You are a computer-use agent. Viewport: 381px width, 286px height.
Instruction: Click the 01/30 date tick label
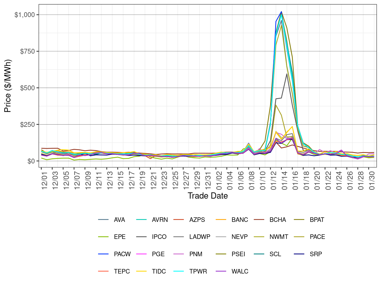coord(372,180)
